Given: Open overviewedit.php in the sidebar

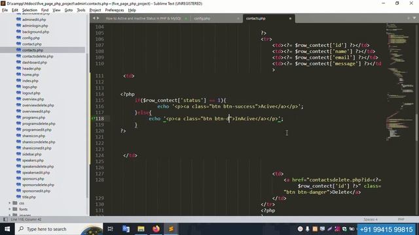Looking at the screenshot, I should (36, 112).
